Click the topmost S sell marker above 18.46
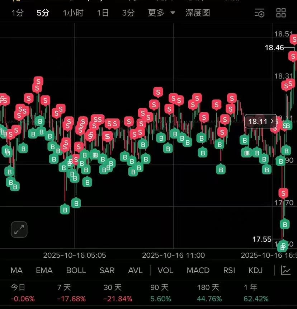Image resolution: width=297 pixels, height=309 pixels. click(x=294, y=39)
